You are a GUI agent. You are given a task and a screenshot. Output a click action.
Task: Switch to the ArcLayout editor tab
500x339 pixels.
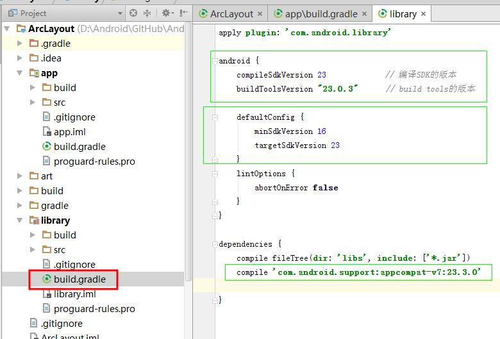231,14
